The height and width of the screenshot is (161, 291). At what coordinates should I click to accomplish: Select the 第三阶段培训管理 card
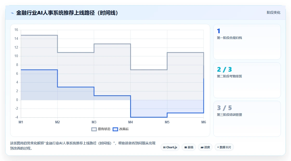247,119
